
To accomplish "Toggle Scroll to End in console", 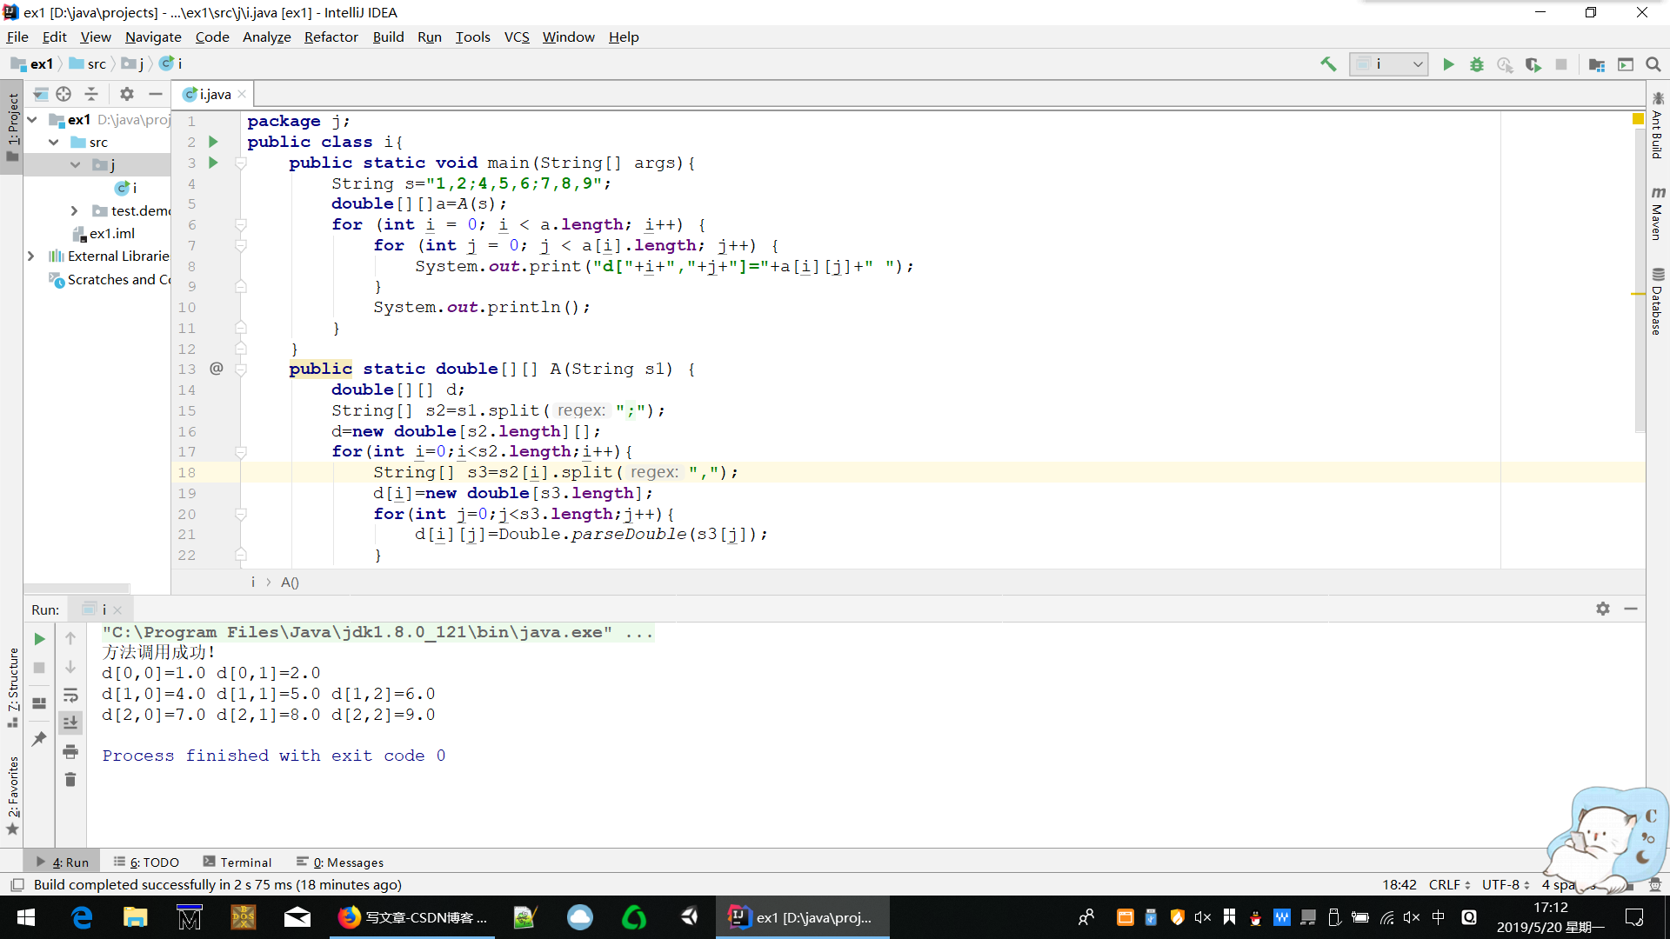I will tap(70, 723).
